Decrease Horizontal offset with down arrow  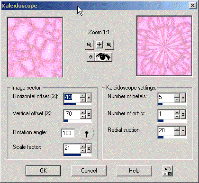coord(83,100)
